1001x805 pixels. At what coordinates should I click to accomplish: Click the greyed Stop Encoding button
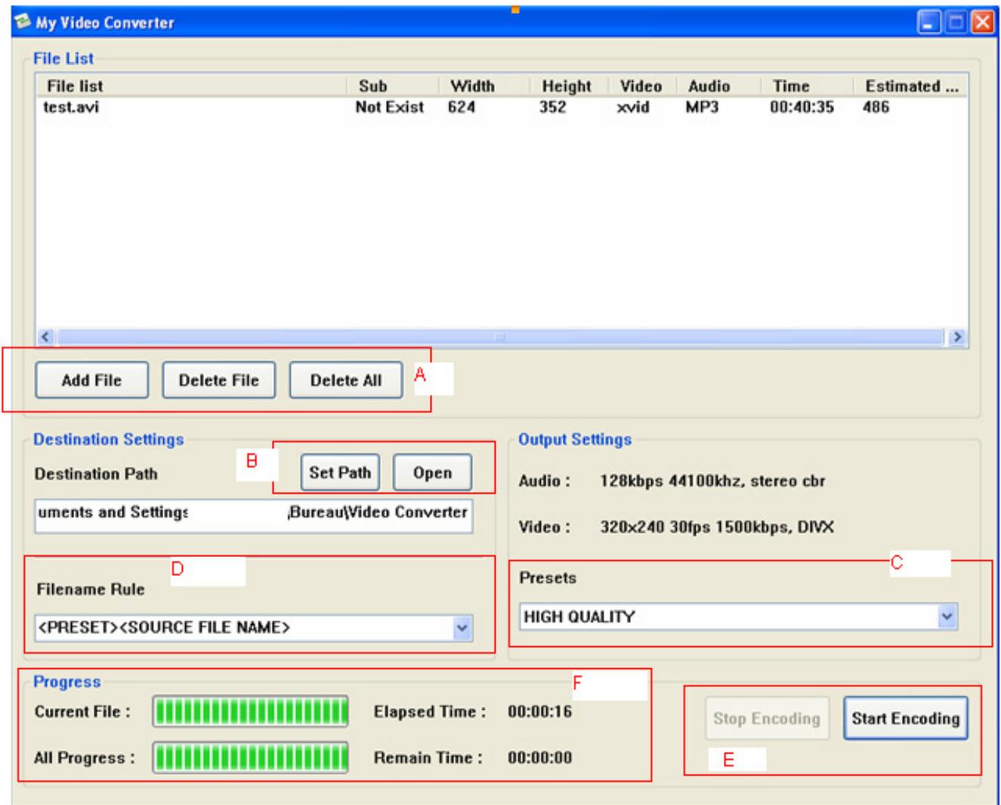tap(767, 718)
